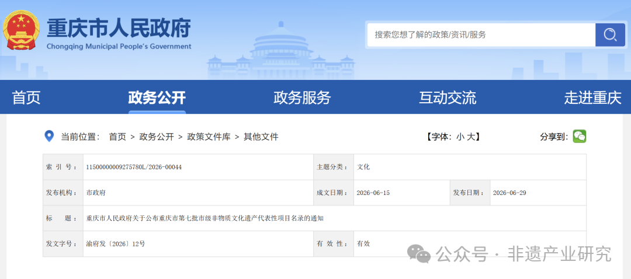The height and width of the screenshot is (279, 631).
Task: Click the 成文日期 label cell
Action: click(334, 193)
